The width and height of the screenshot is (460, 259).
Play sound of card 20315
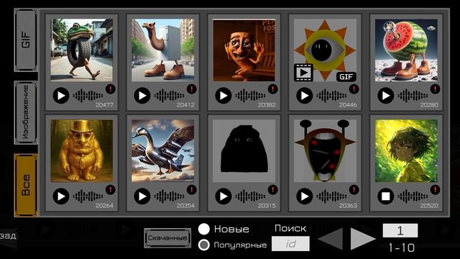(x=224, y=196)
